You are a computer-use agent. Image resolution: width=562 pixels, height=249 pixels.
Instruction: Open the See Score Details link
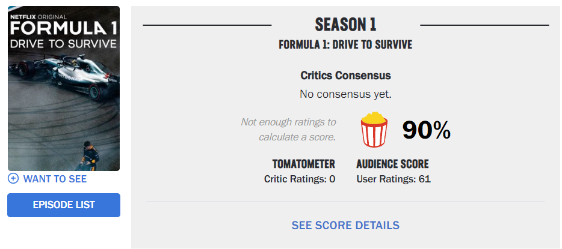click(x=345, y=226)
